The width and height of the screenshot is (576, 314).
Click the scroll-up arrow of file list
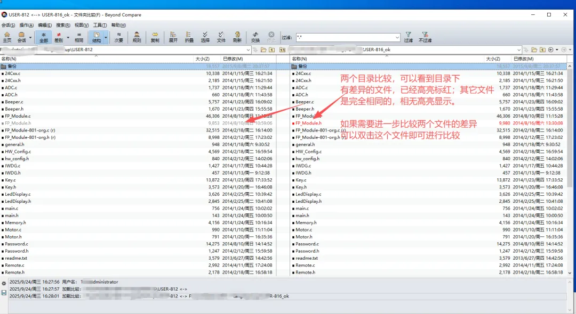click(x=570, y=67)
